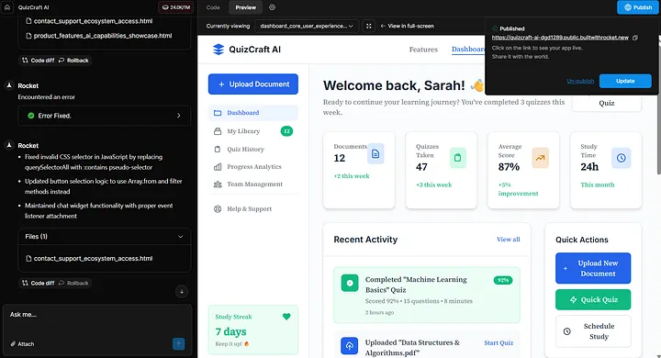Click the lower Code diff button
This screenshot has height=358, width=661.
[x=39, y=283]
